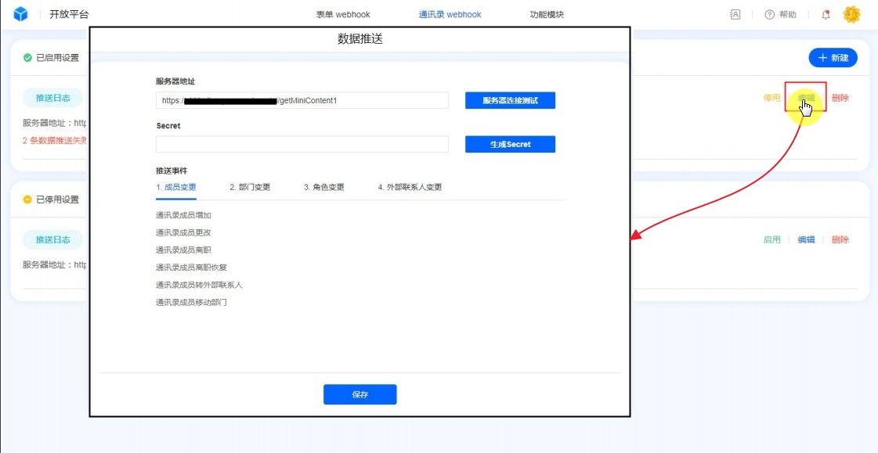
Task: Click the user avatar icon
Action: (851, 15)
